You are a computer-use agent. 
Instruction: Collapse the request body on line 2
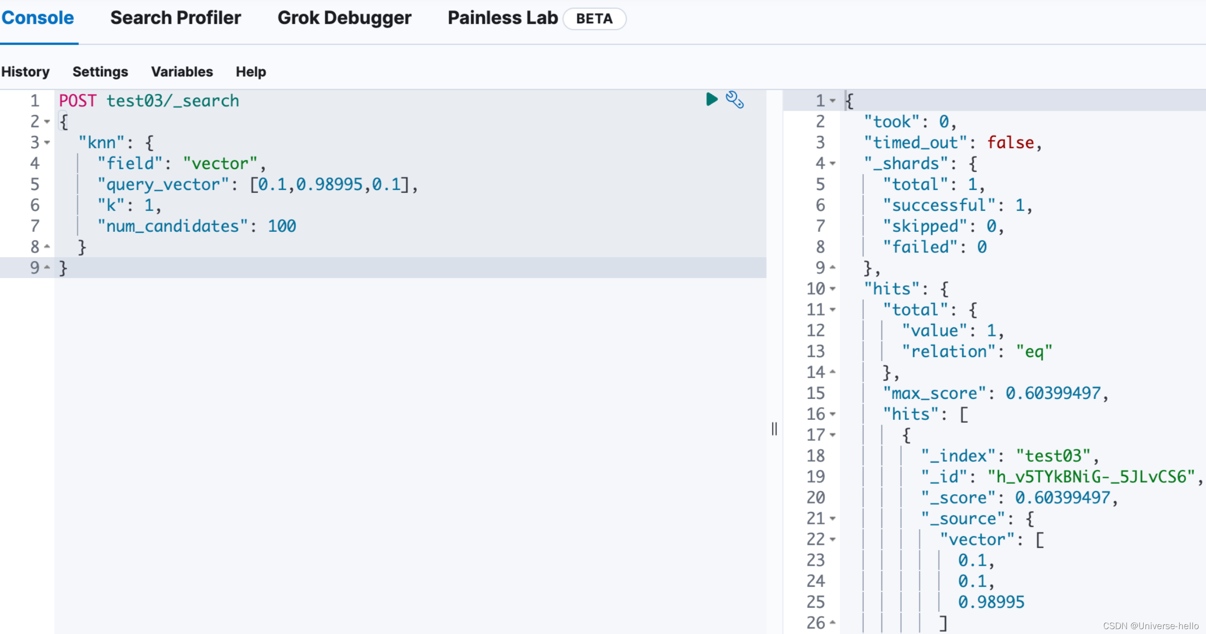click(47, 122)
